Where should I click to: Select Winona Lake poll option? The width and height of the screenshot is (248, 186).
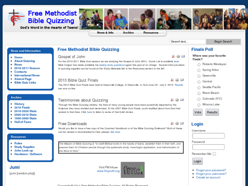[x=199, y=105]
